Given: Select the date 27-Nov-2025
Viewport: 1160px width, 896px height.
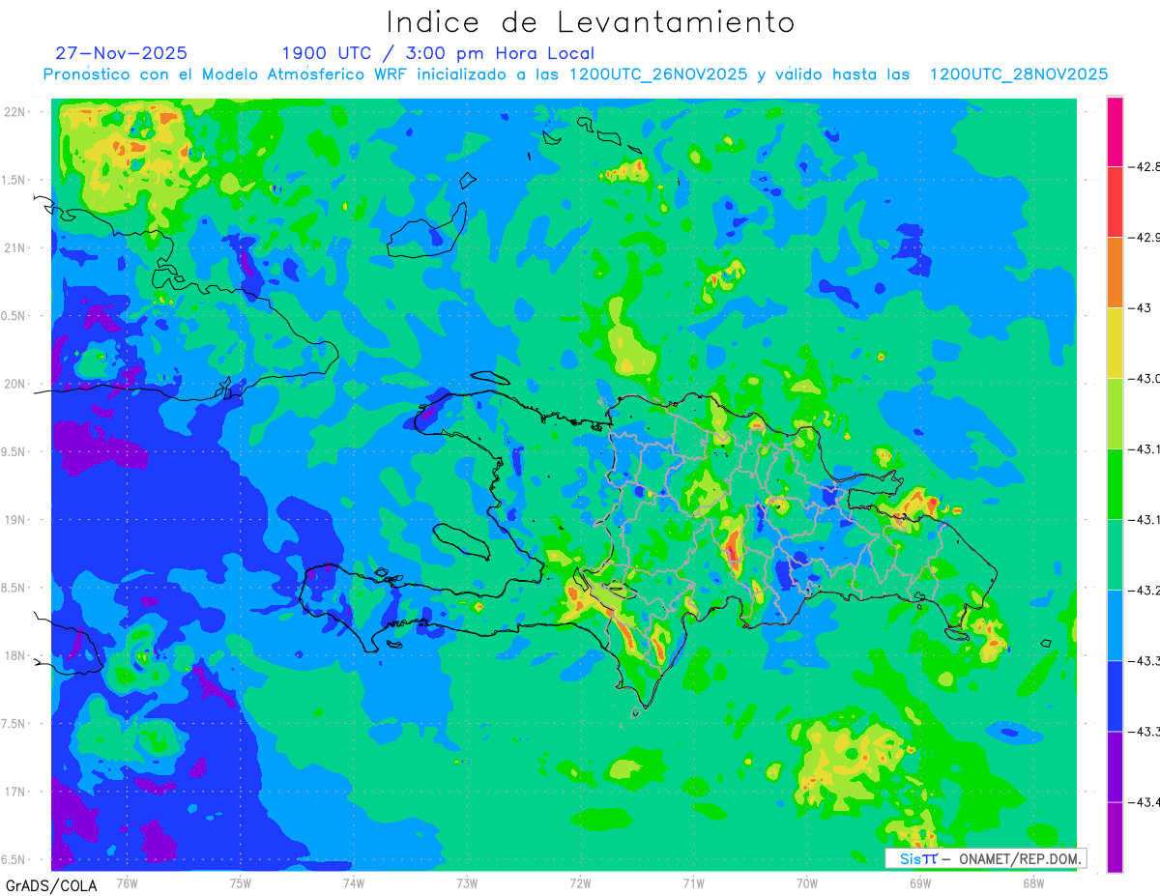Looking at the screenshot, I should [122, 53].
